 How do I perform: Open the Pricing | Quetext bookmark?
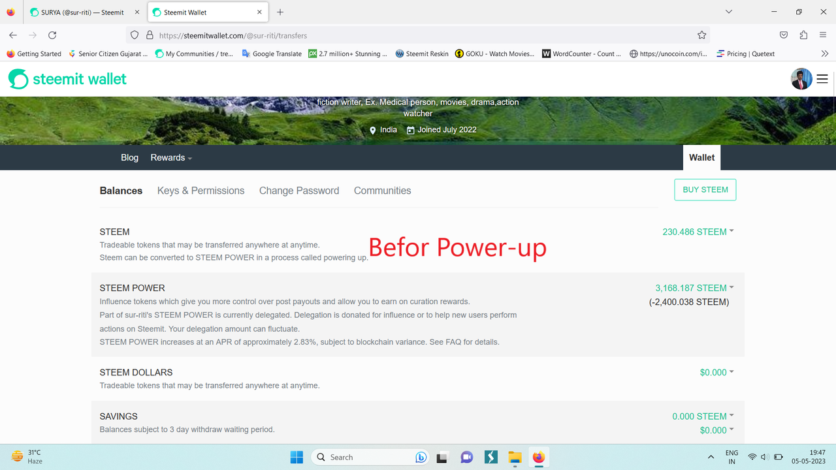click(745, 54)
